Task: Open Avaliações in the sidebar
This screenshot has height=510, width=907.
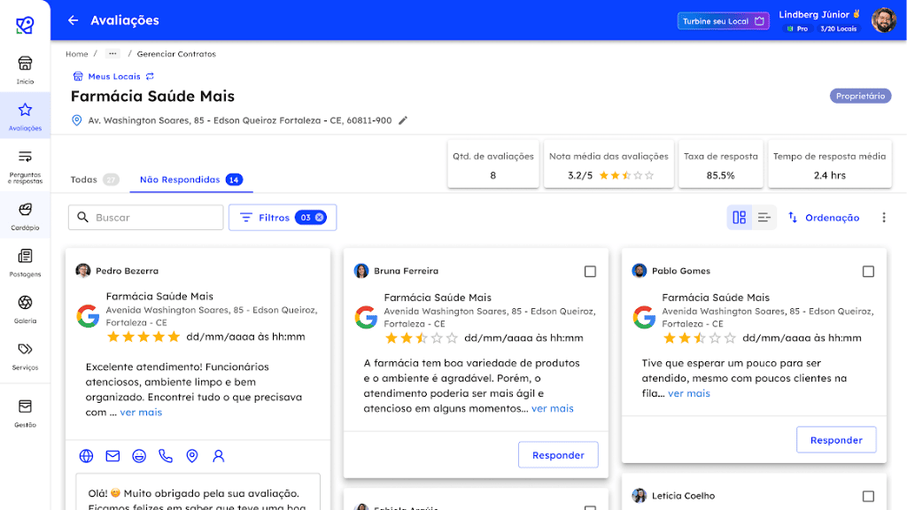Action: 25,116
